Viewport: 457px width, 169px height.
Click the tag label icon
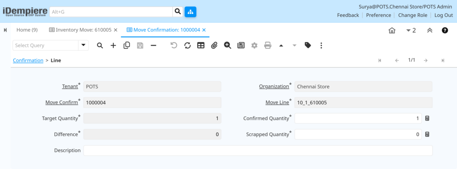(x=308, y=45)
